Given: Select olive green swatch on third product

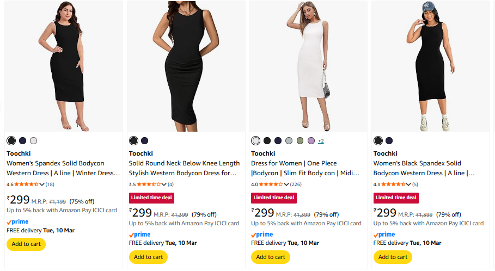Looking at the screenshot, I should click(300, 141).
